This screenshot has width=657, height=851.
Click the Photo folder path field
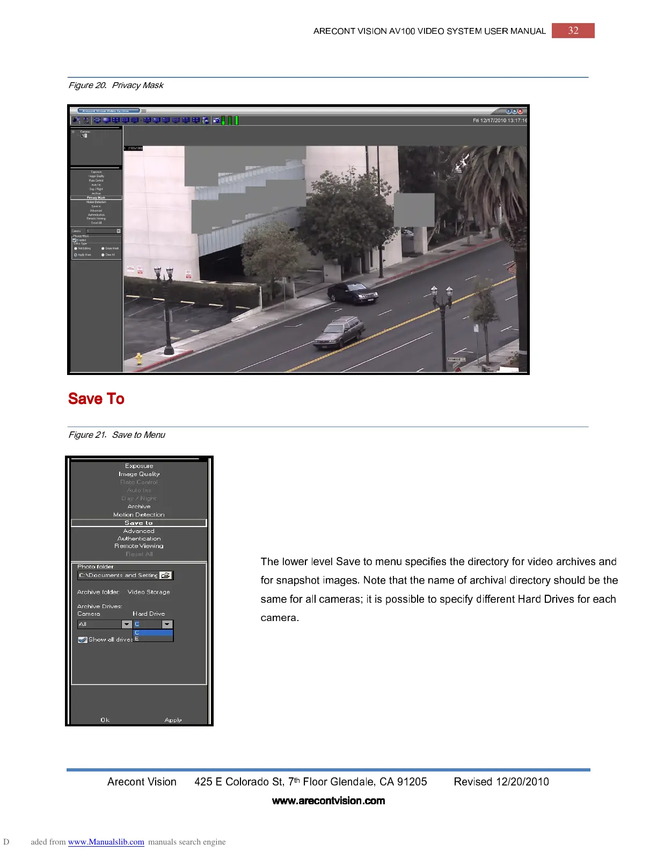point(119,575)
